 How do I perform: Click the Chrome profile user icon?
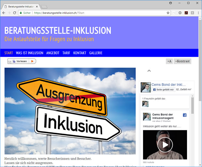171,3
